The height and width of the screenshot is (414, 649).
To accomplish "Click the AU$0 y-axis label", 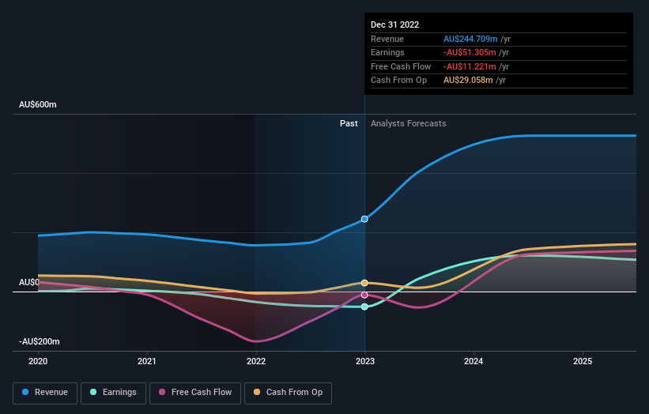I will tap(29, 282).
